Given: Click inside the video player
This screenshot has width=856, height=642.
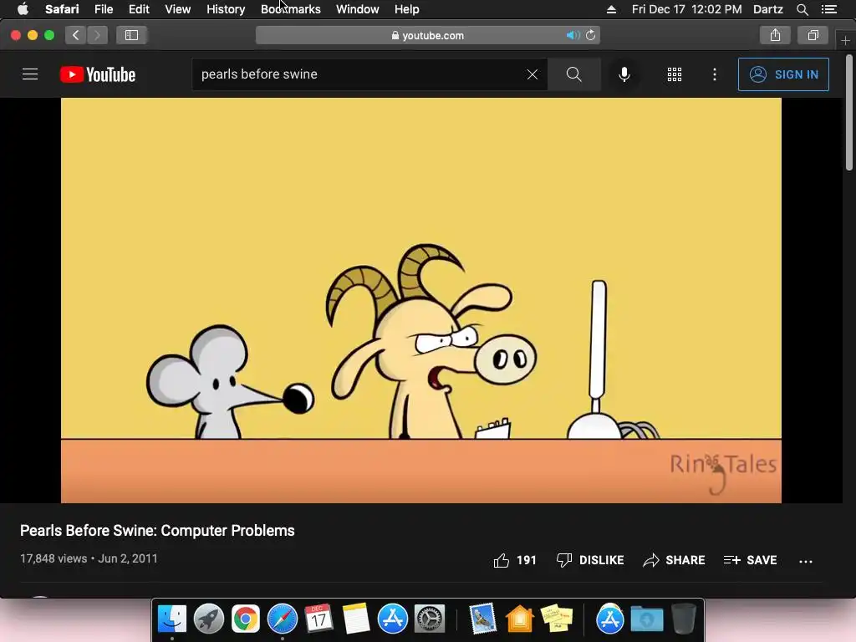Looking at the screenshot, I should click(x=421, y=300).
